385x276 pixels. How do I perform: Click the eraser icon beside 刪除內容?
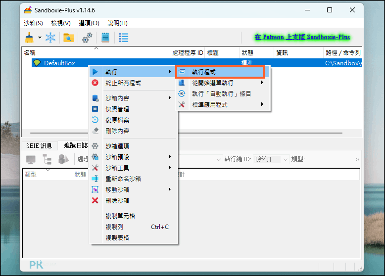96,131
